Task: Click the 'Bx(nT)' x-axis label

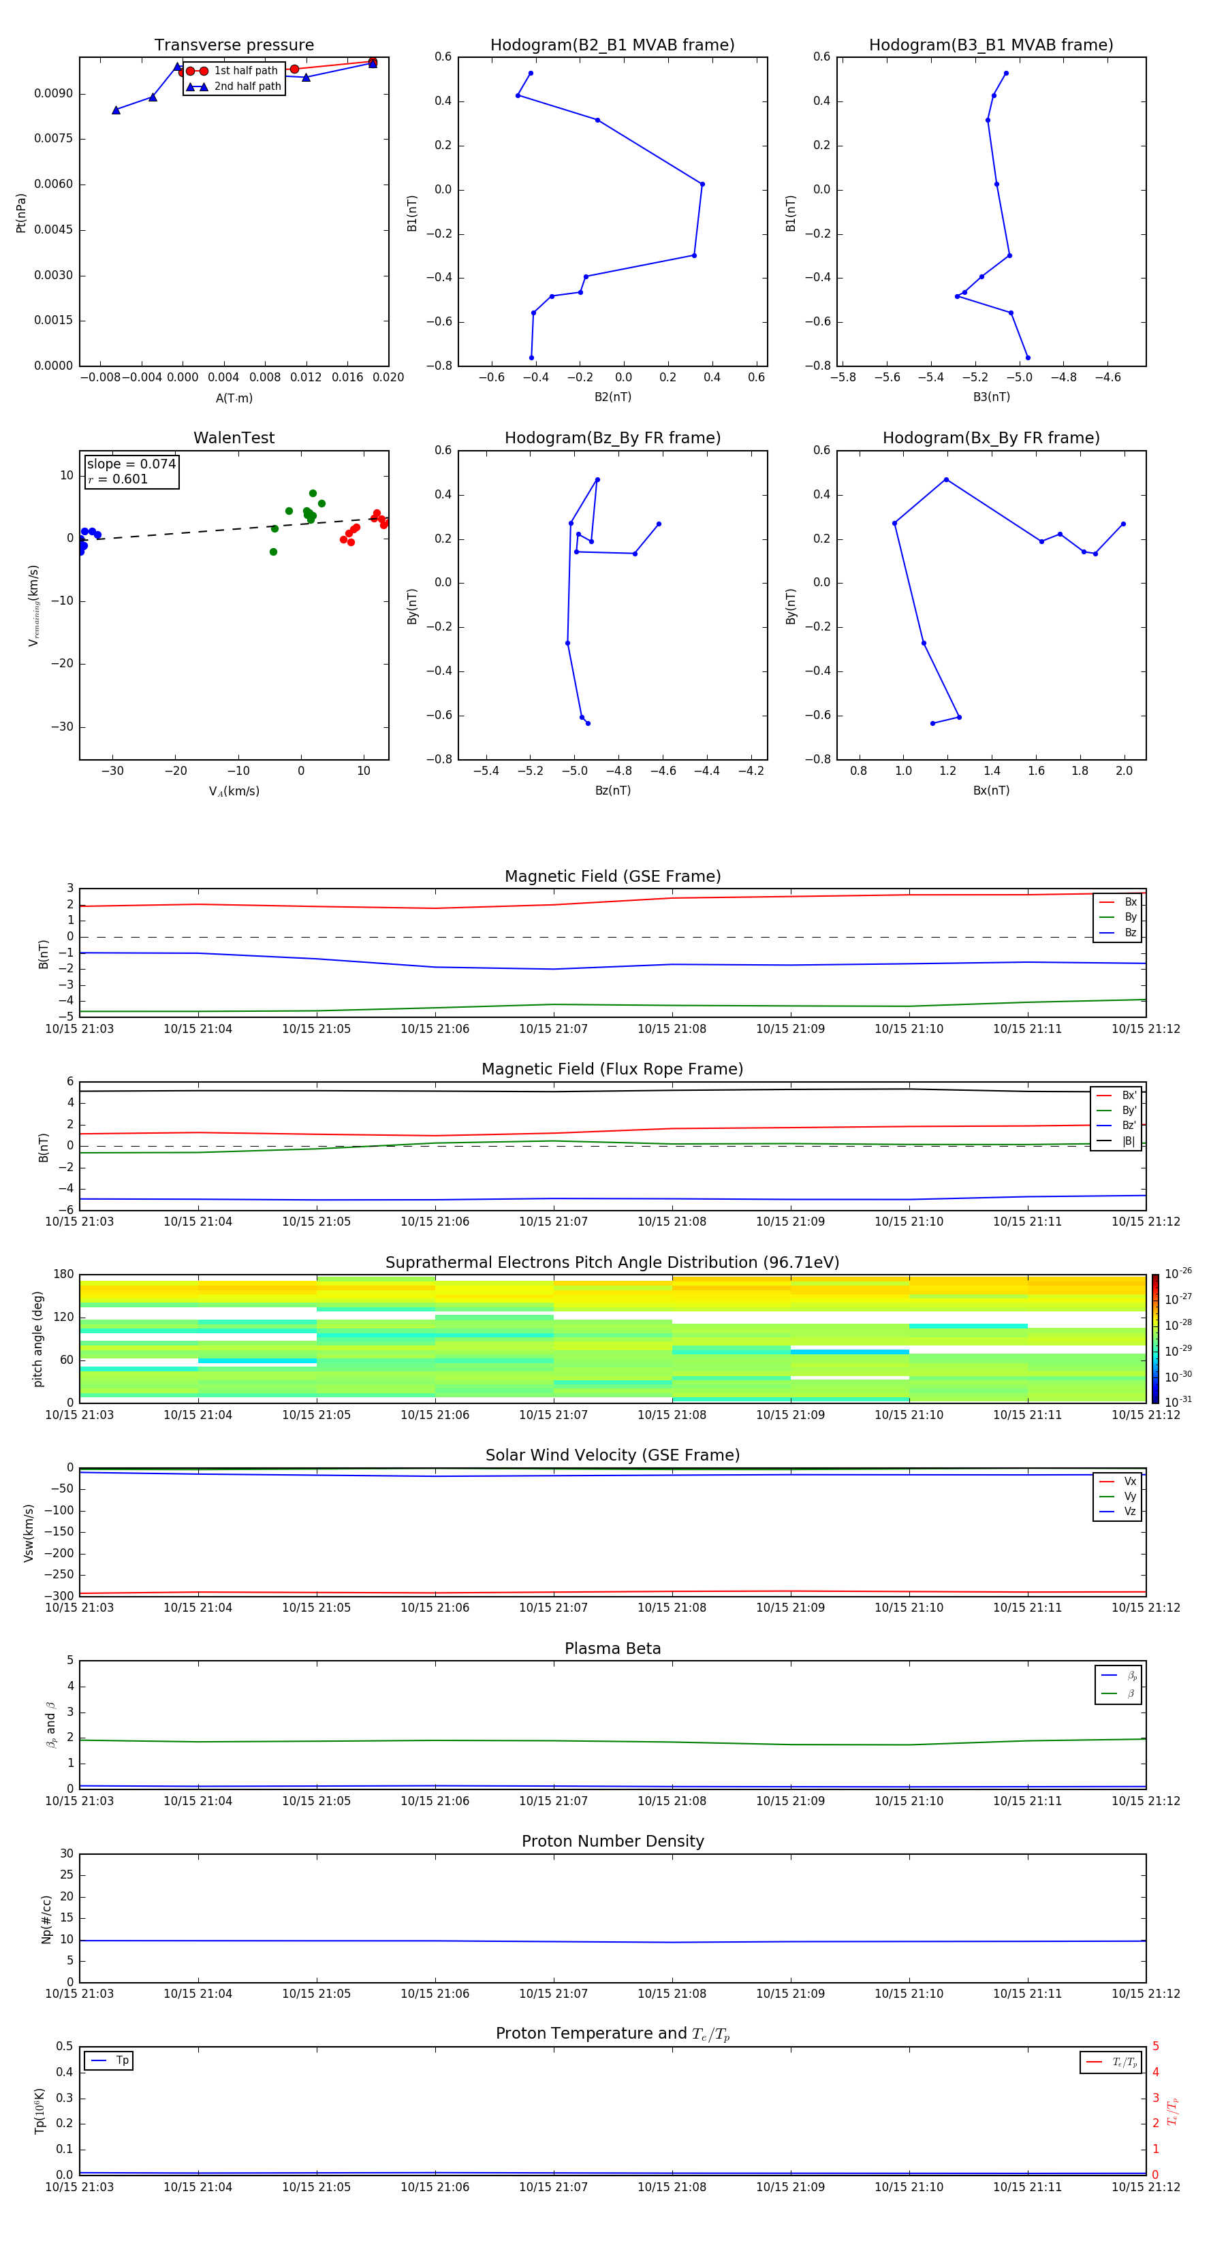Action: 991,791
